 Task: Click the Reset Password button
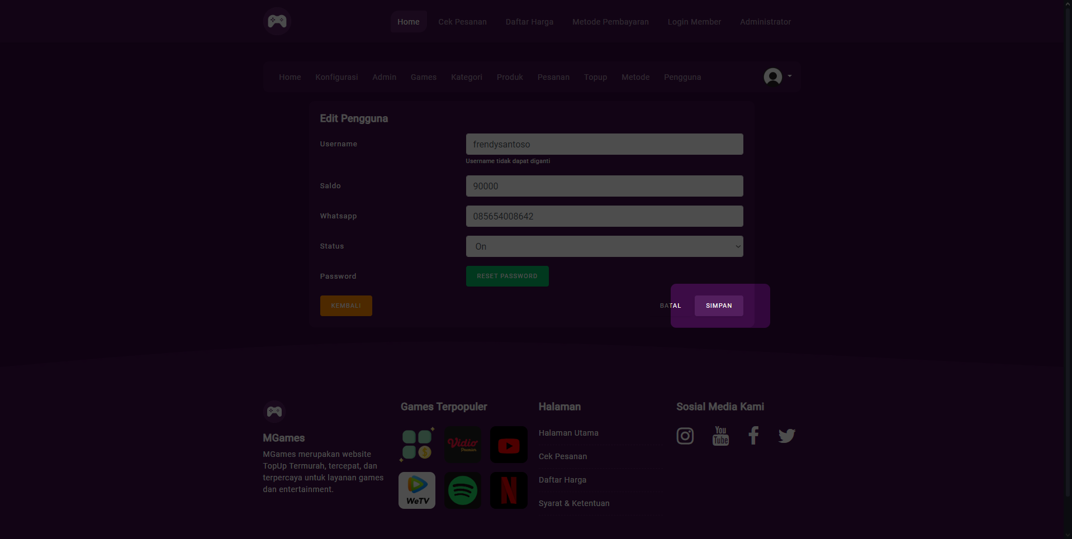(x=507, y=276)
